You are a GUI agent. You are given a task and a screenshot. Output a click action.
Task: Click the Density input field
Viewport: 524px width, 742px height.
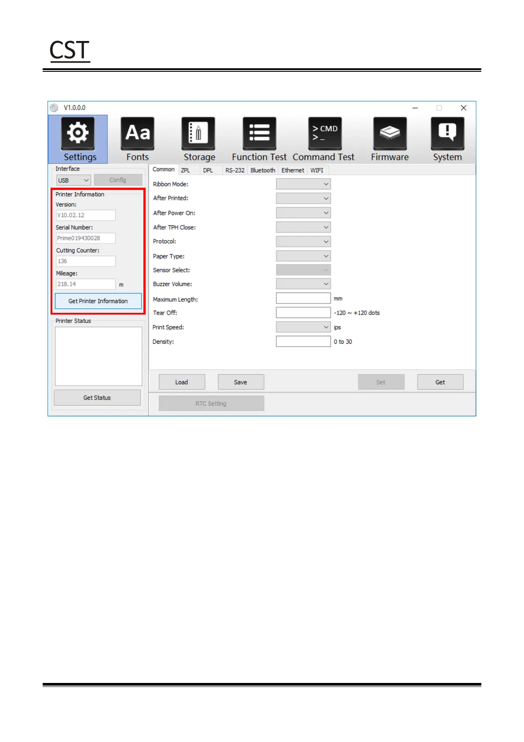[x=303, y=341]
